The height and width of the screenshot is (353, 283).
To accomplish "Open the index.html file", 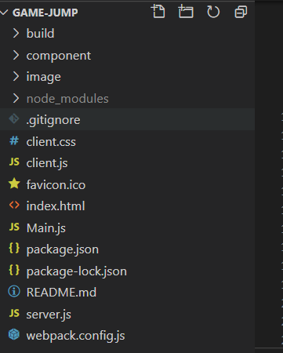I will point(56,206).
